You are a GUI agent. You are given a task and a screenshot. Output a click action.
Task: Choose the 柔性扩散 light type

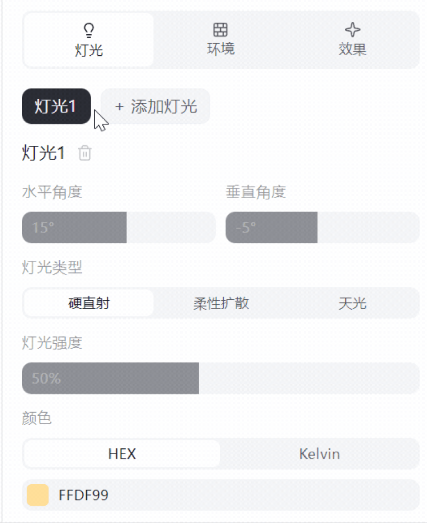(x=221, y=303)
